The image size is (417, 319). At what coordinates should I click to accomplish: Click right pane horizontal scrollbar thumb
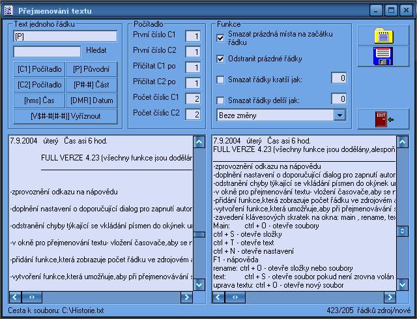click(235, 297)
